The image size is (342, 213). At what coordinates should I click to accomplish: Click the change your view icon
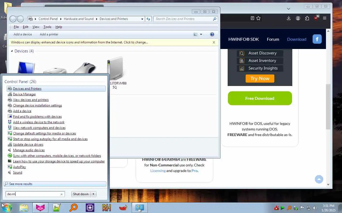195,34
